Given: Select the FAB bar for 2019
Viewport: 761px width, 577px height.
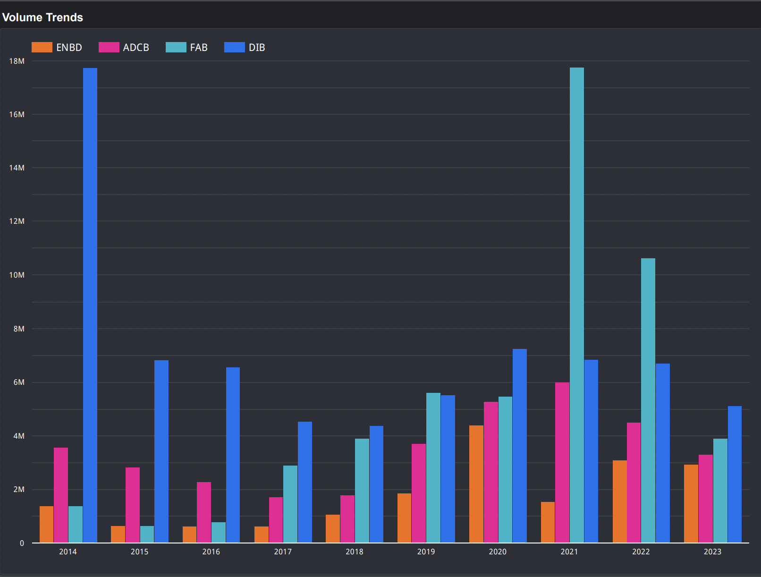Looking at the screenshot, I should click(x=433, y=467).
